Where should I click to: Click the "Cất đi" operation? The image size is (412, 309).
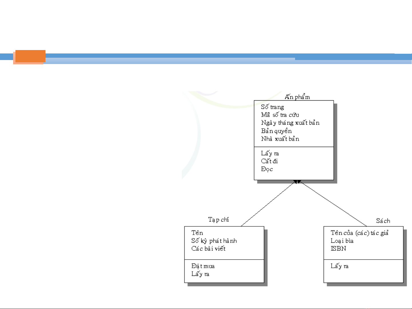(x=269, y=161)
